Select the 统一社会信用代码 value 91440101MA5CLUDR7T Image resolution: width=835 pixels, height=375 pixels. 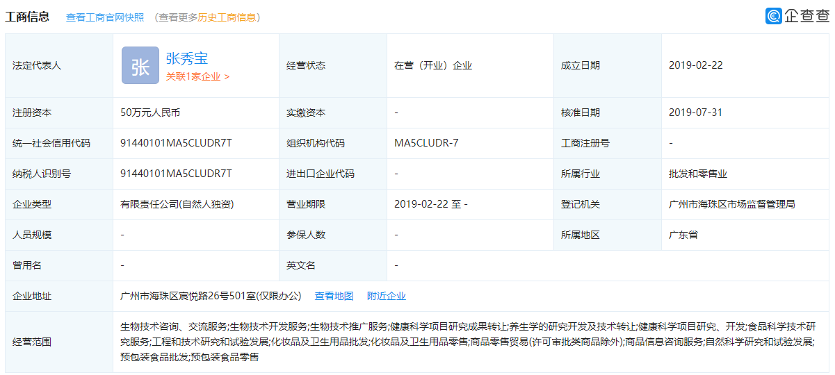(x=176, y=143)
